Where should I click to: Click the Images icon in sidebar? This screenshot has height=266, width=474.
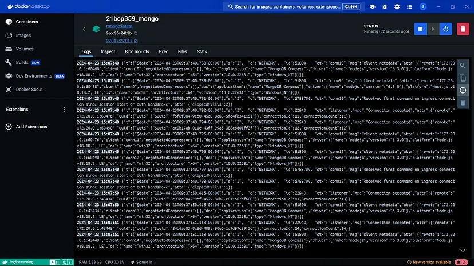pyautogui.click(x=9, y=35)
